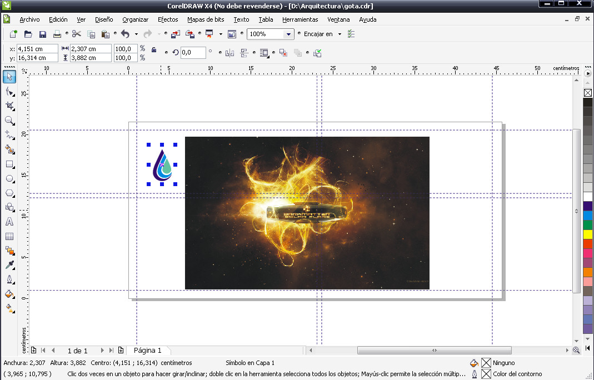Open a file with the folder icon

[x=28, y=34]
